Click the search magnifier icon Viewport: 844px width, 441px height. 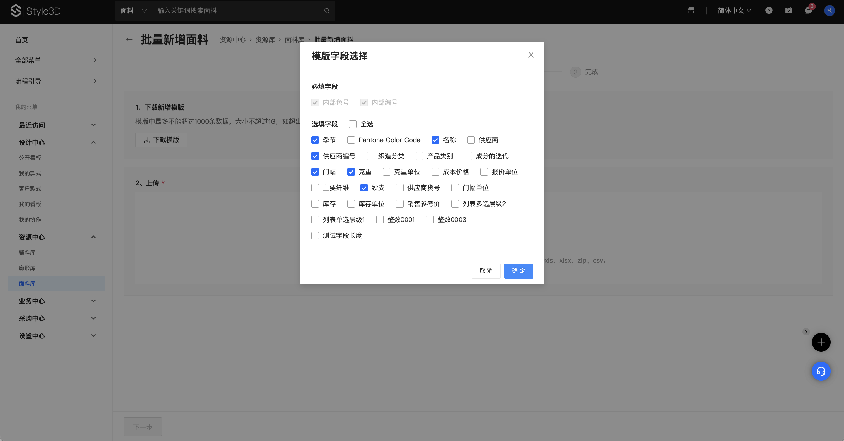point(327,11)
